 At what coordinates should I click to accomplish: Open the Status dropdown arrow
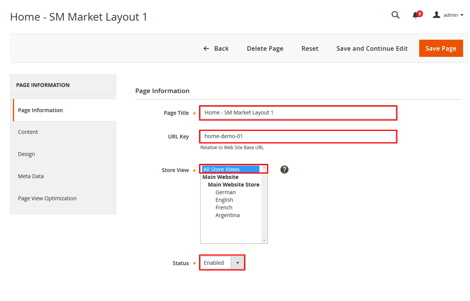pos(238,263)
